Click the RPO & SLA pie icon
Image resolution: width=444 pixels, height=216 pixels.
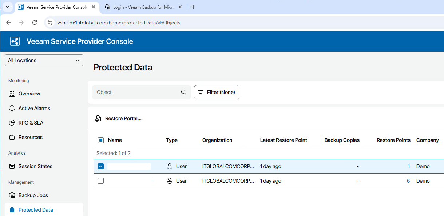(x=12, y=123)
